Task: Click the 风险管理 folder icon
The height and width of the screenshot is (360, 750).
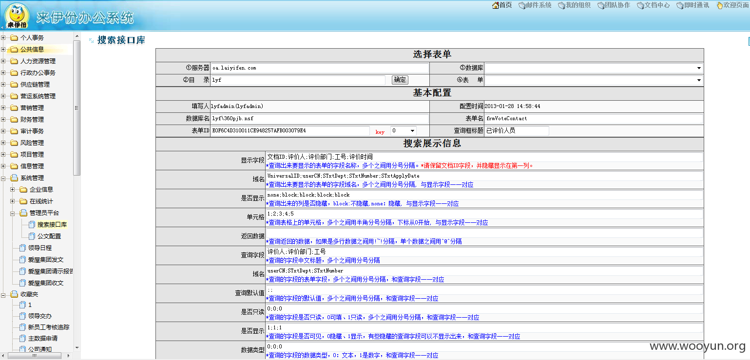Action: pos(14,143)
